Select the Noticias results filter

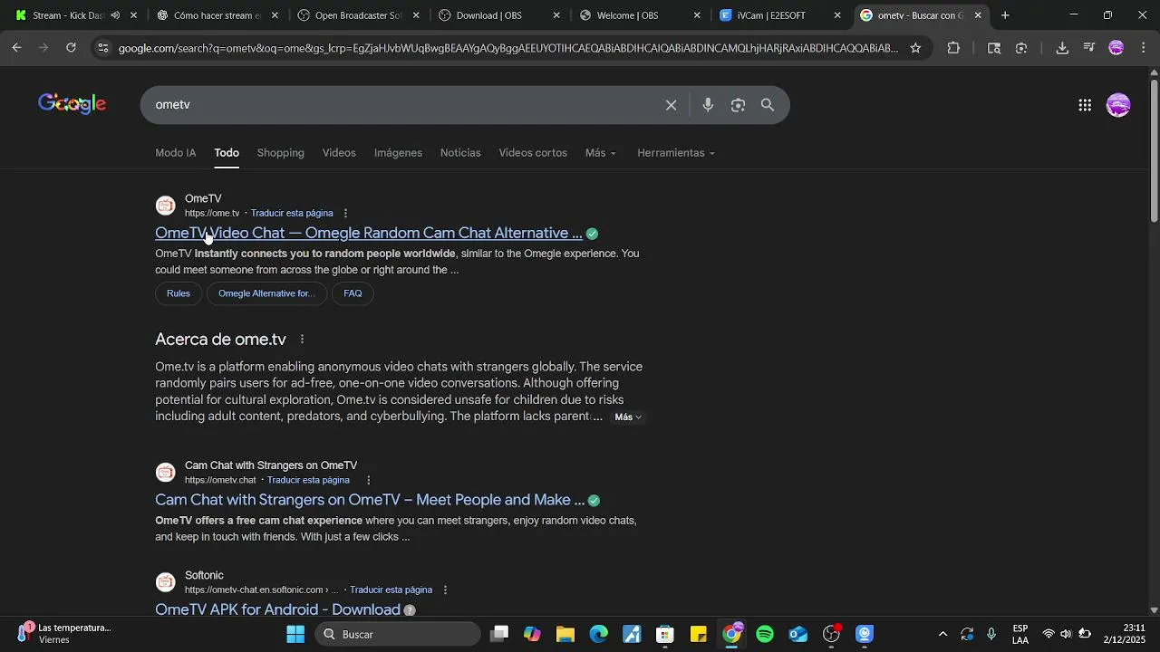[460, 153]
